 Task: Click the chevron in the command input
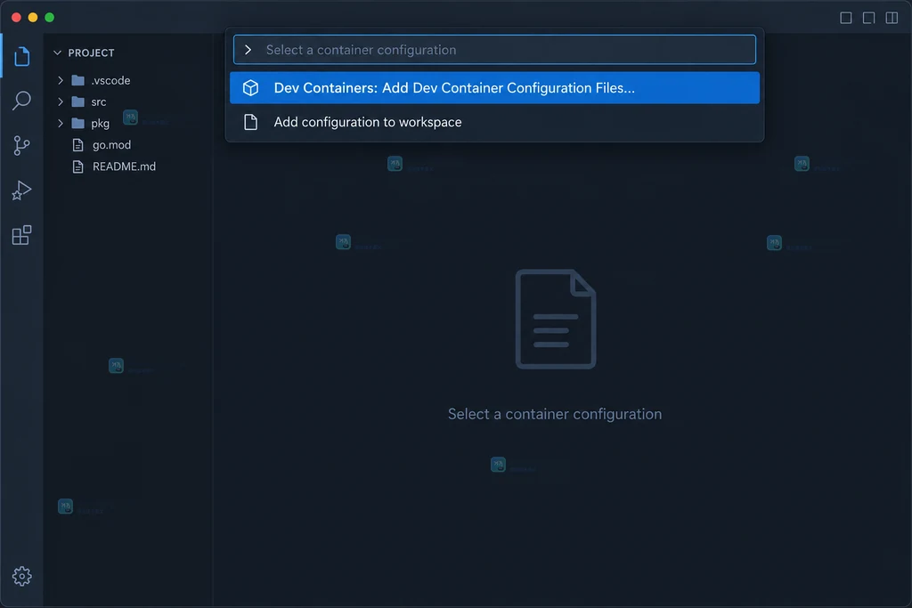point(248,50)
